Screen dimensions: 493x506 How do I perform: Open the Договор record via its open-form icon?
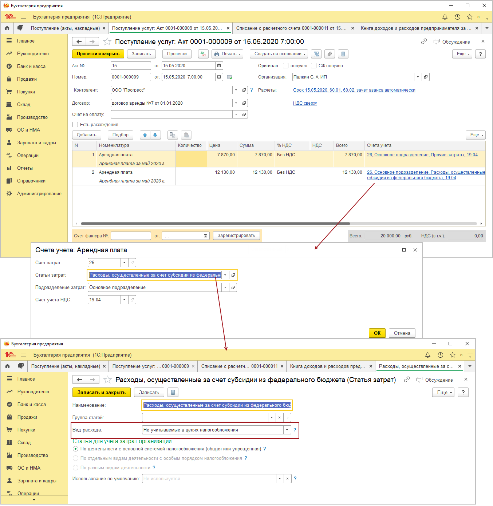pyautogui.click(x=244, y=103)
